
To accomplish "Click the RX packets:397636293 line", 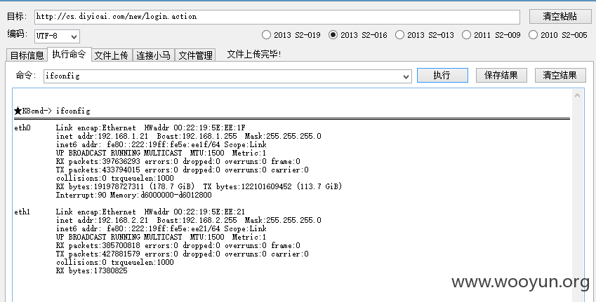I will click(178, 161).
